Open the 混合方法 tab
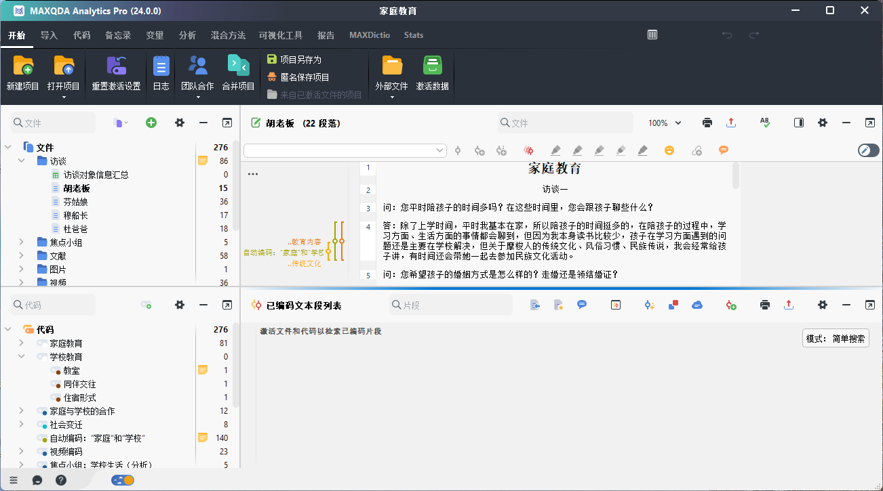This screenshot has height=491, width=883. tap(228, 35)
